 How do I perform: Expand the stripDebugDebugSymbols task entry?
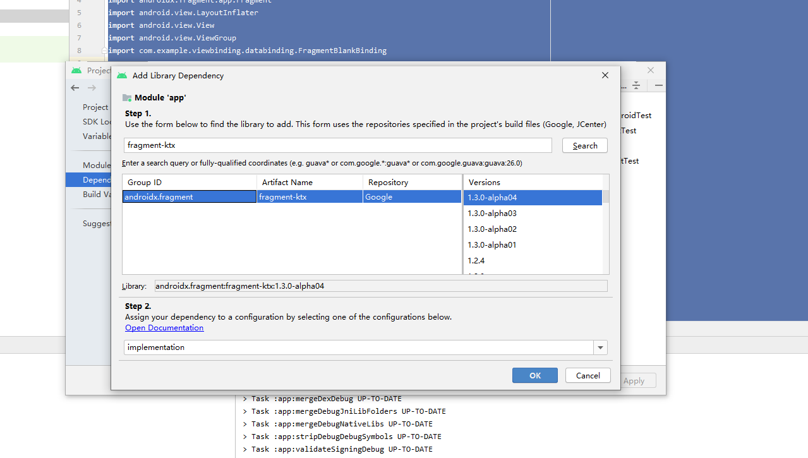coord(245,437)
